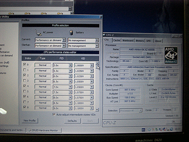Open the FID dropdown showing 5.0x
Viewport: 189px width, 142px height.
tap(70, 65)
